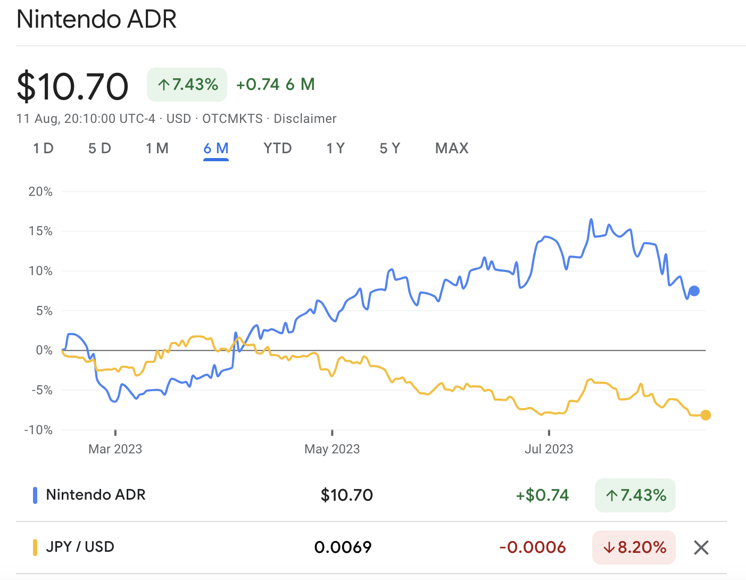Show MAX price history

(x=452, y=148)
